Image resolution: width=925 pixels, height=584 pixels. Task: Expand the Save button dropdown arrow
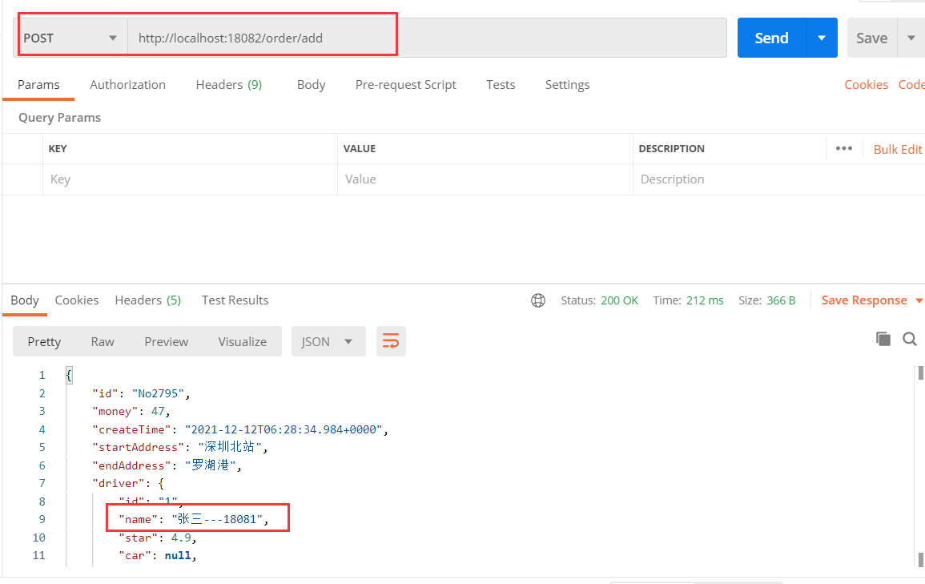pos(911,38)
